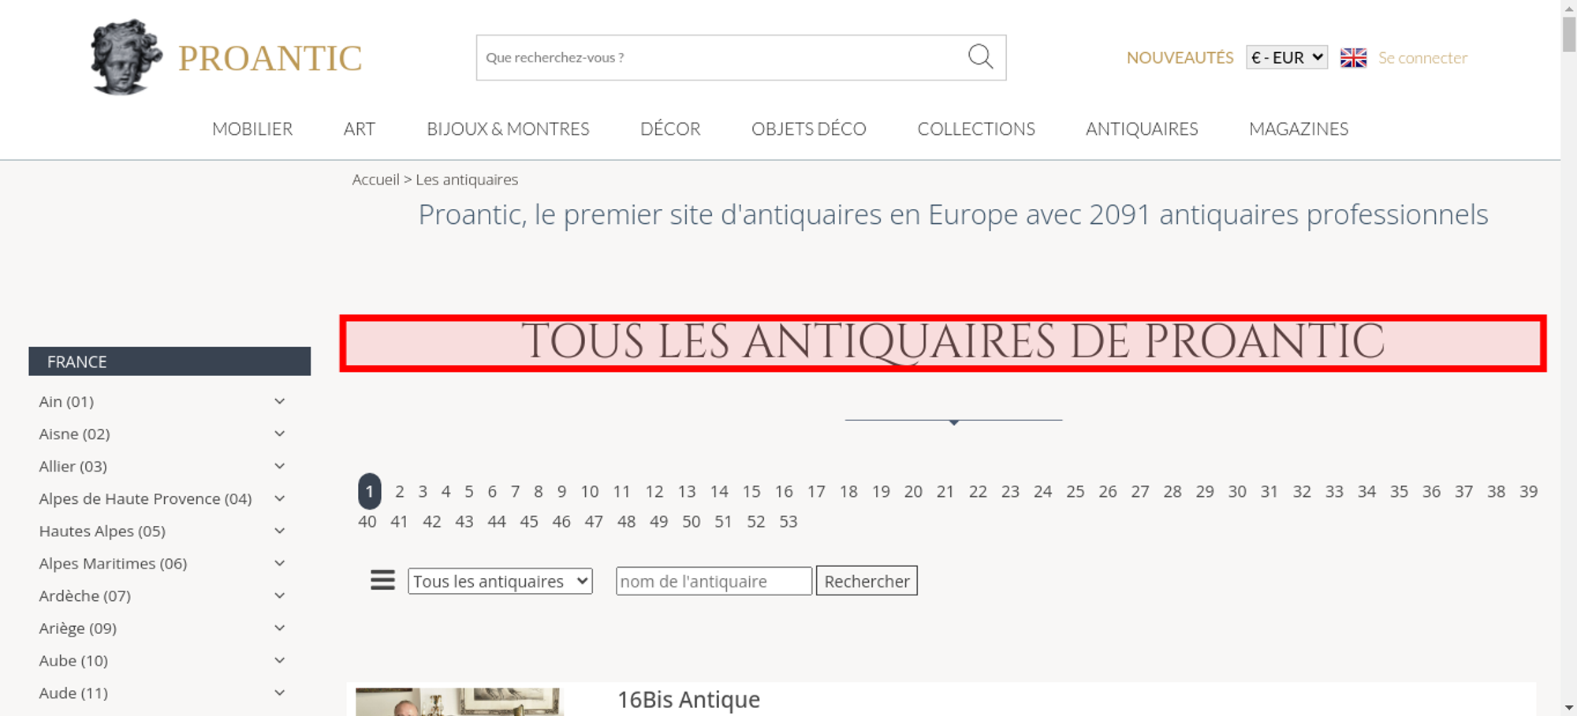Screen dimensions: 1577x716
Task: Open the hamburger list menu icon
Action: point(382,580)
